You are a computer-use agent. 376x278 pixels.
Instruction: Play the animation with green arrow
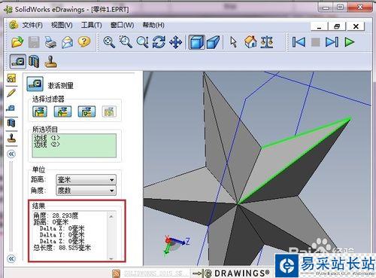coord(350,42)
